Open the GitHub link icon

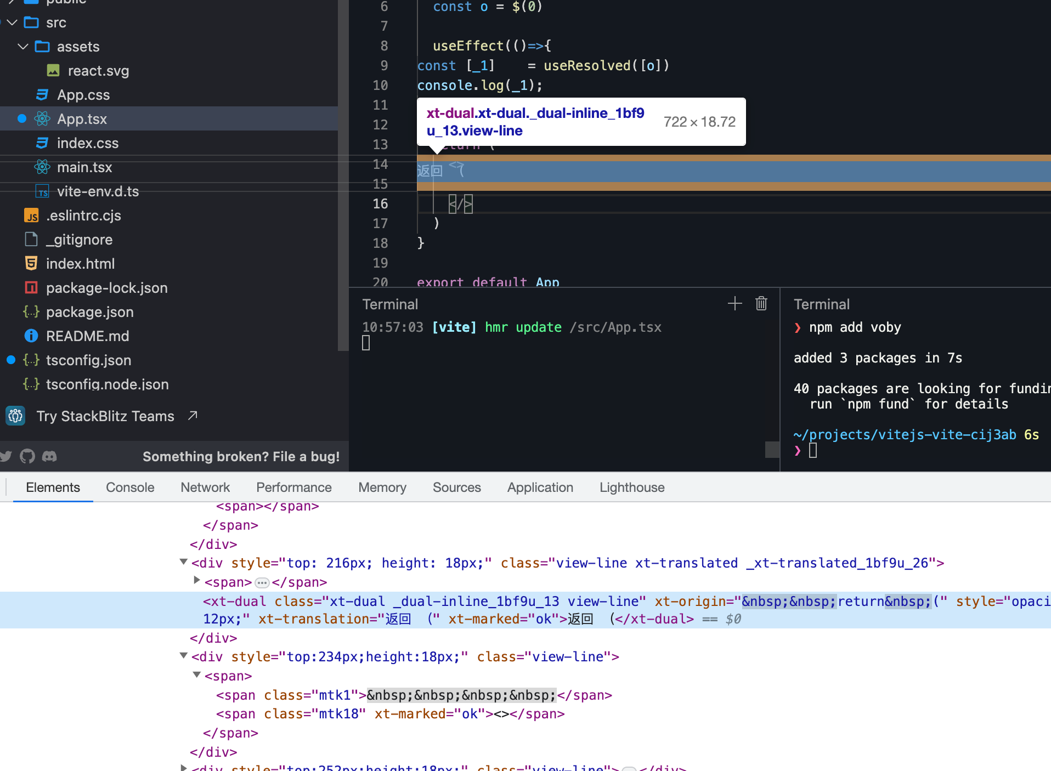pyautogui.click(x=27, y=456)
